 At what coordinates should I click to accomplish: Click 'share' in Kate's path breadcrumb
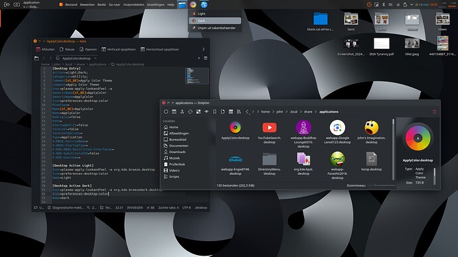tap(80, 64)
